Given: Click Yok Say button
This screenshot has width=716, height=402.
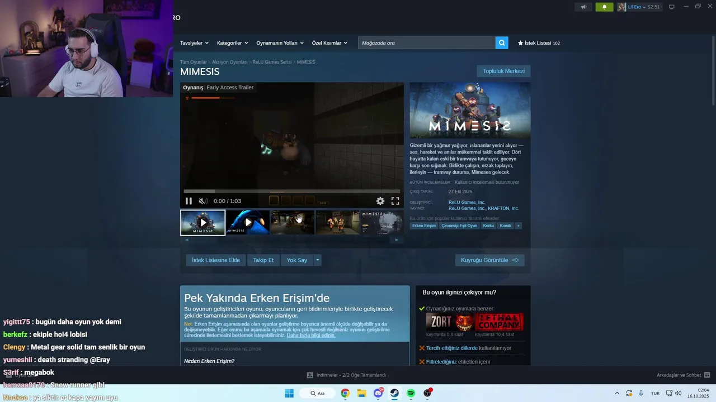Looking at the screenshot, I should 297,260.
